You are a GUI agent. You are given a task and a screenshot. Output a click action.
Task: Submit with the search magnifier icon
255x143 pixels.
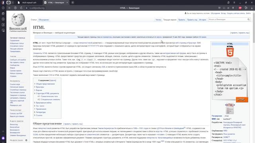249,19
